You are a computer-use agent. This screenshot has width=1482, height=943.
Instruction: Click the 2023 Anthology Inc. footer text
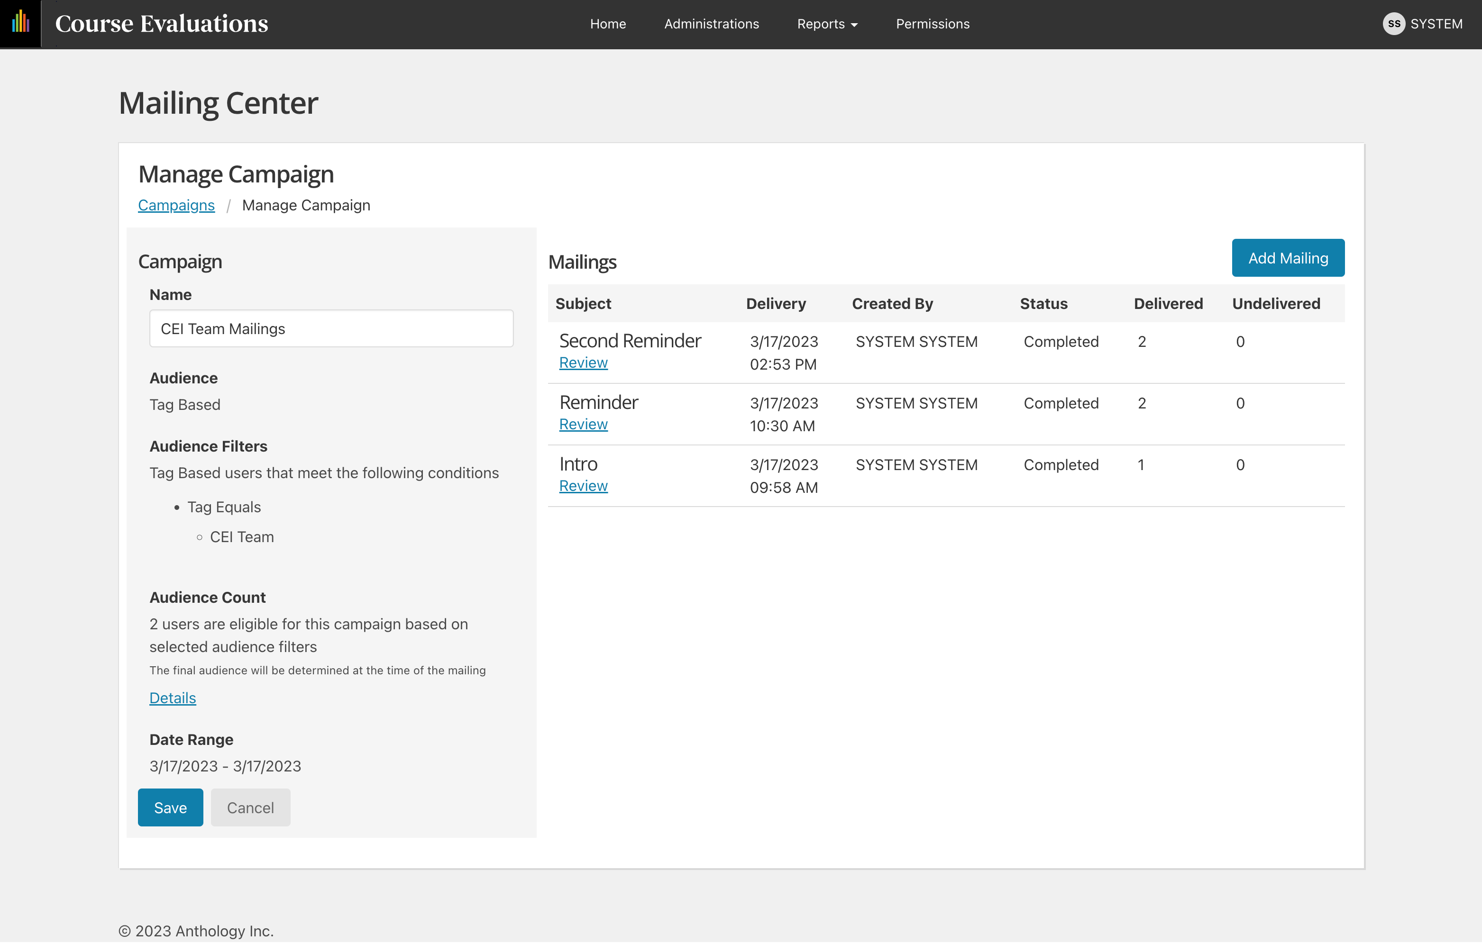pos(196,931)
